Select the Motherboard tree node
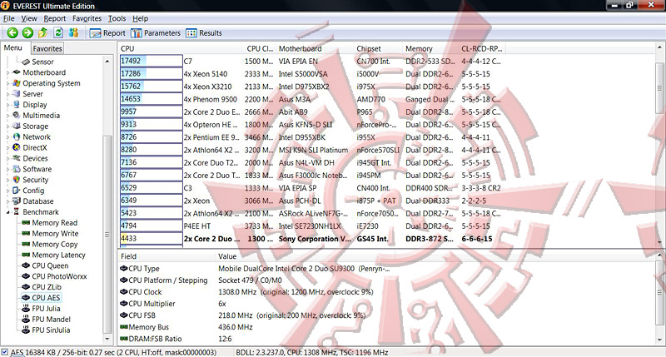 44,72
